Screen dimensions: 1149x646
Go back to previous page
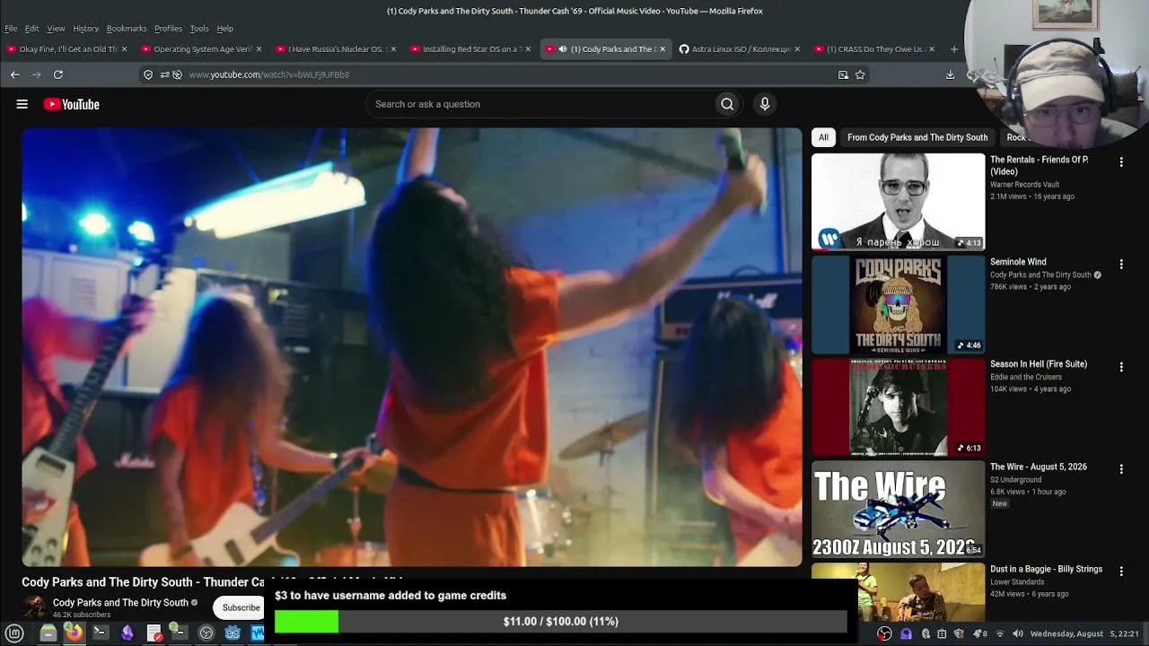pyautogui.click(x=14, y=74)
